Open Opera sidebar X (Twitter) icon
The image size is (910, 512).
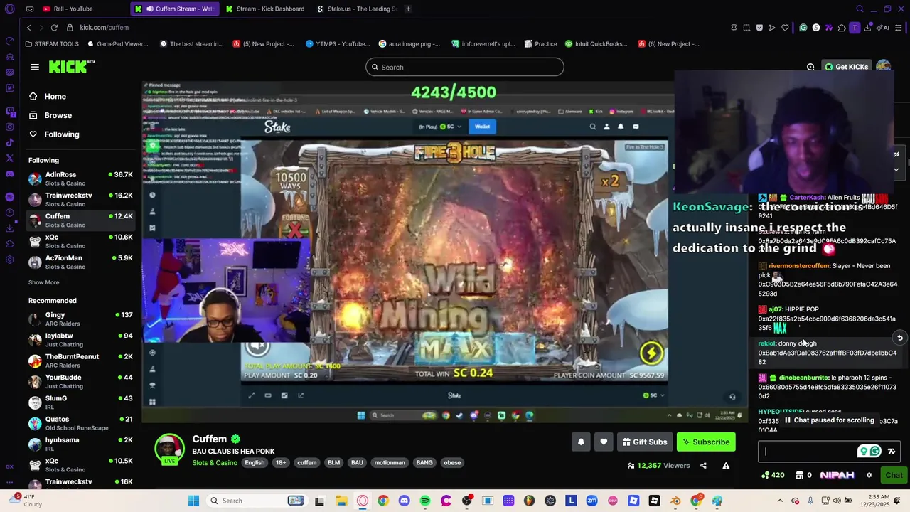coord(9,159)
